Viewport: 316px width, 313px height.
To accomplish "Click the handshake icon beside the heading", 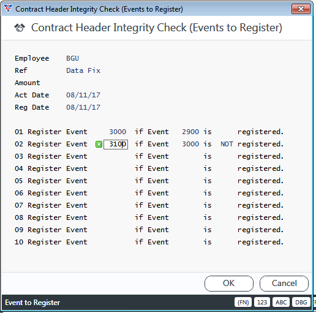I will 20,28.
